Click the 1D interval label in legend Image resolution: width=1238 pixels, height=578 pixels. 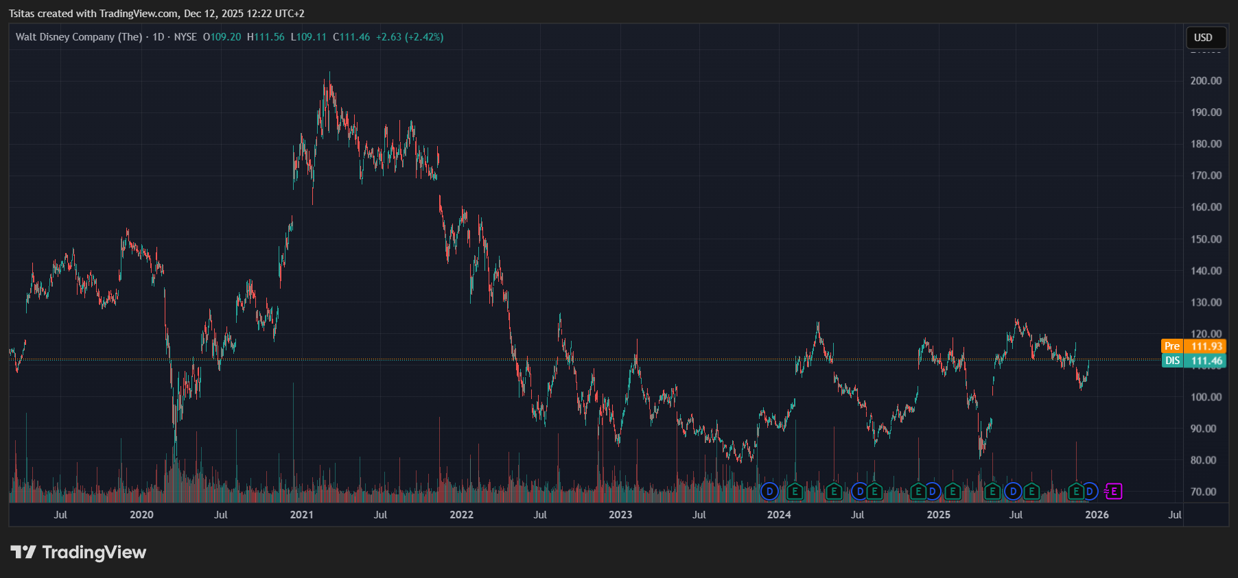[158, 37]
